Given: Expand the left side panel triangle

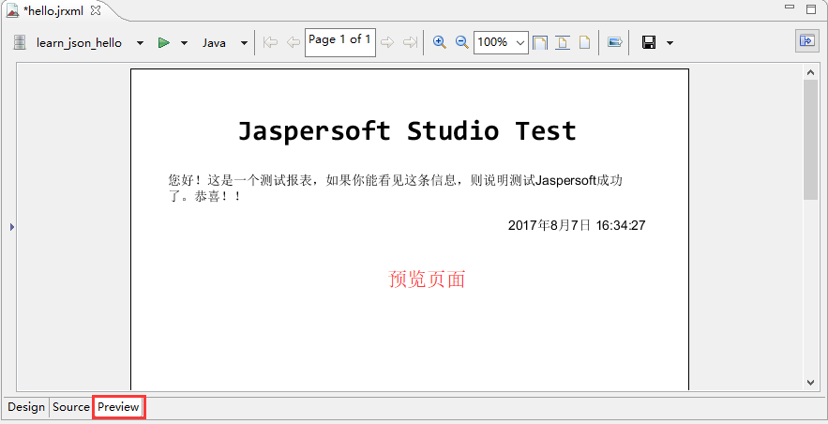Looking at the screenshot, I should tap(11, 227).
